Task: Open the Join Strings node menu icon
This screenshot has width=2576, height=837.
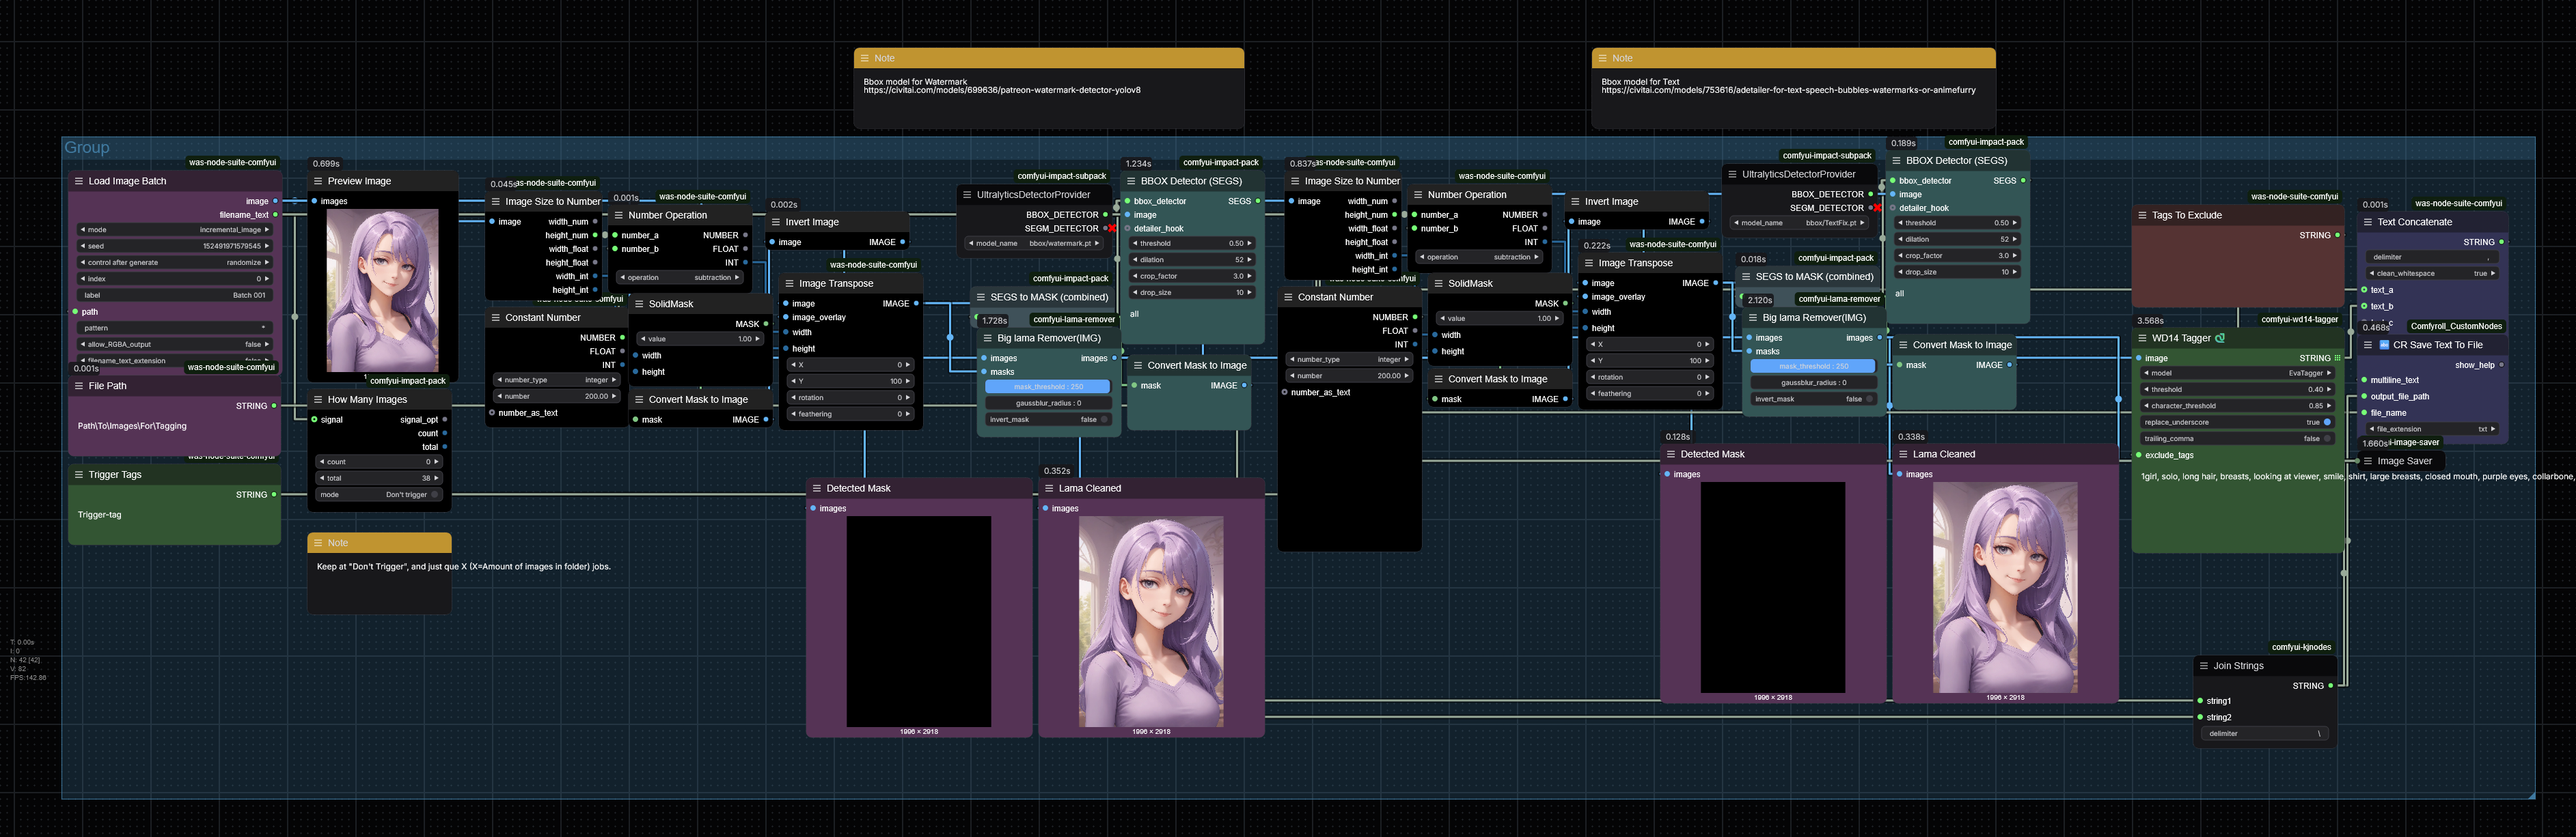Action: tap(2203, 665)
